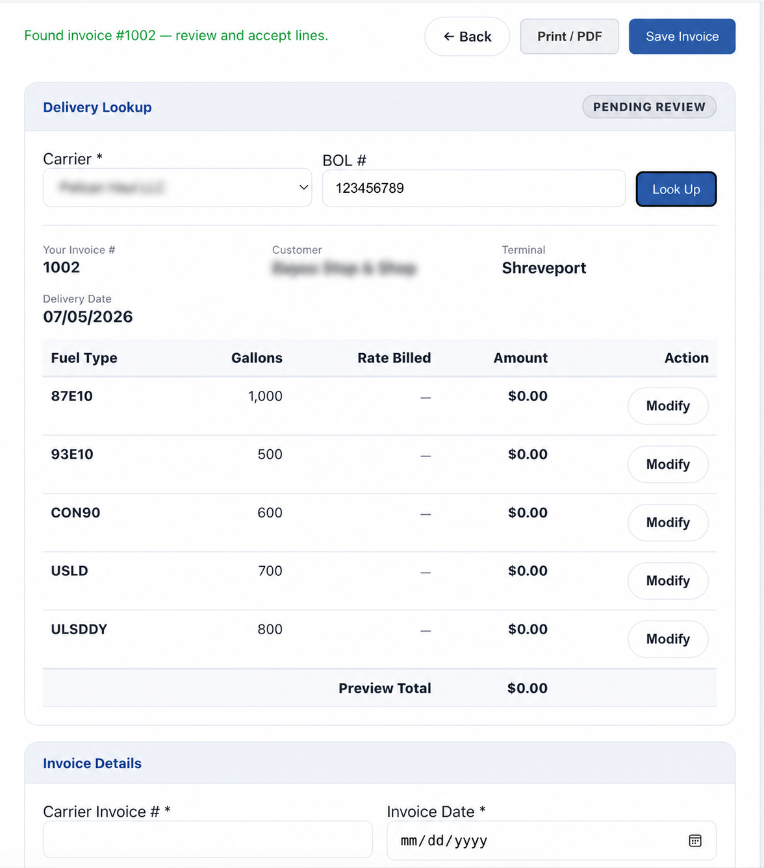Save the invoice with Save Invoice
This screenshot has width=764, height=868.
[x=682, y=36]
